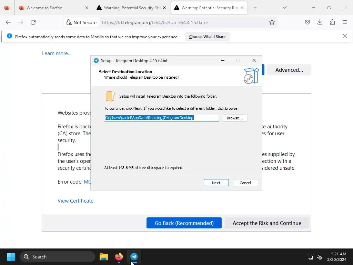Viewport: 353px width, 265px height.
Task: Close the active Warning security tab
Action: tap(242, 8)
